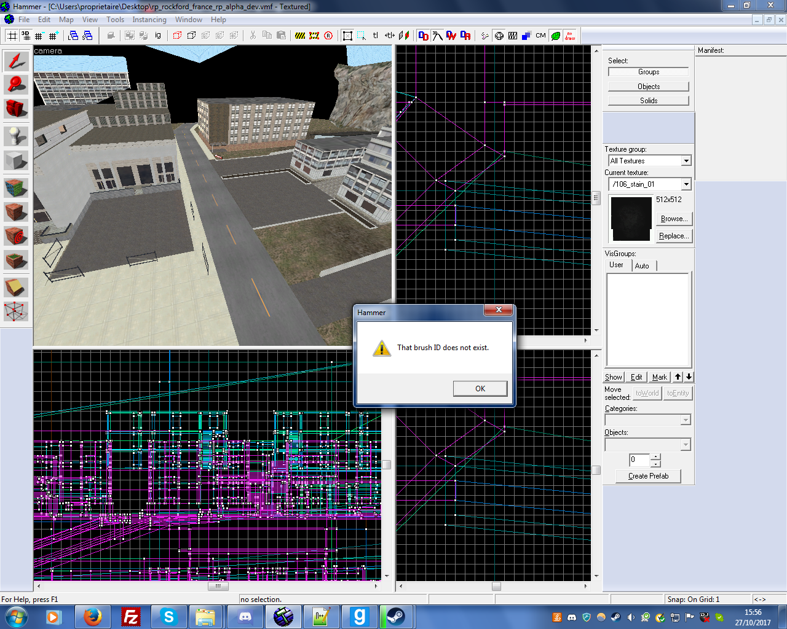The height and width of the screenshot is (629, 787).
Task: Open Firefox from the taskbar
Action: [x=93, y=617]
